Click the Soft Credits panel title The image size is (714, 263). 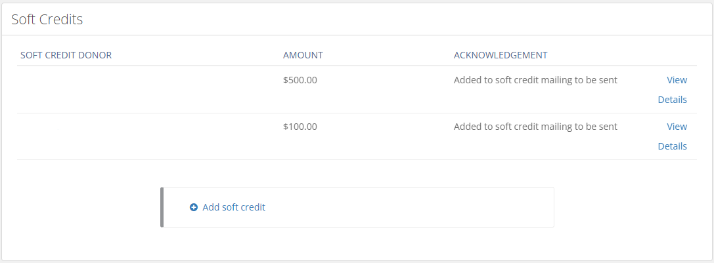(x=47, y=19)
